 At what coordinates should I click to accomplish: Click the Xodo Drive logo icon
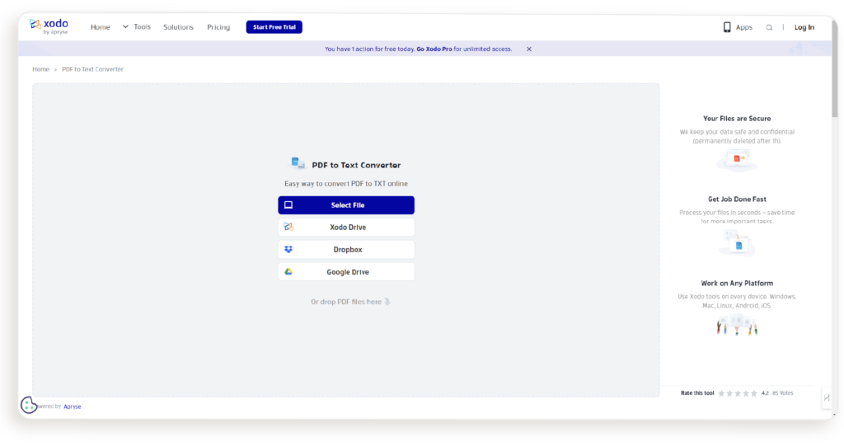288,228
